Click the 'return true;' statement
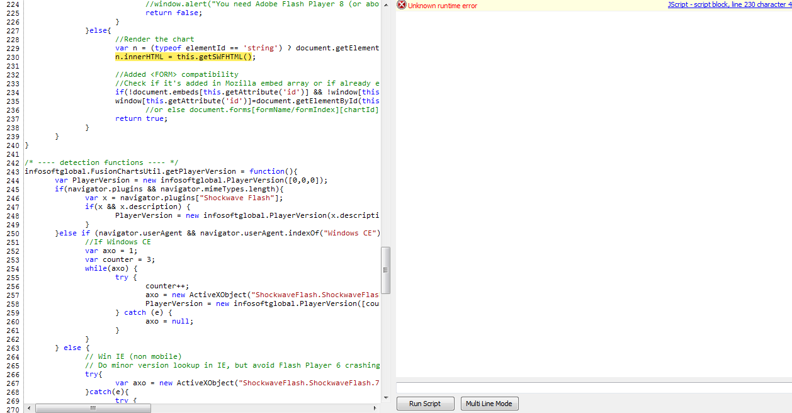The width and height of the screenshot is (792, 413). [141, 118]
